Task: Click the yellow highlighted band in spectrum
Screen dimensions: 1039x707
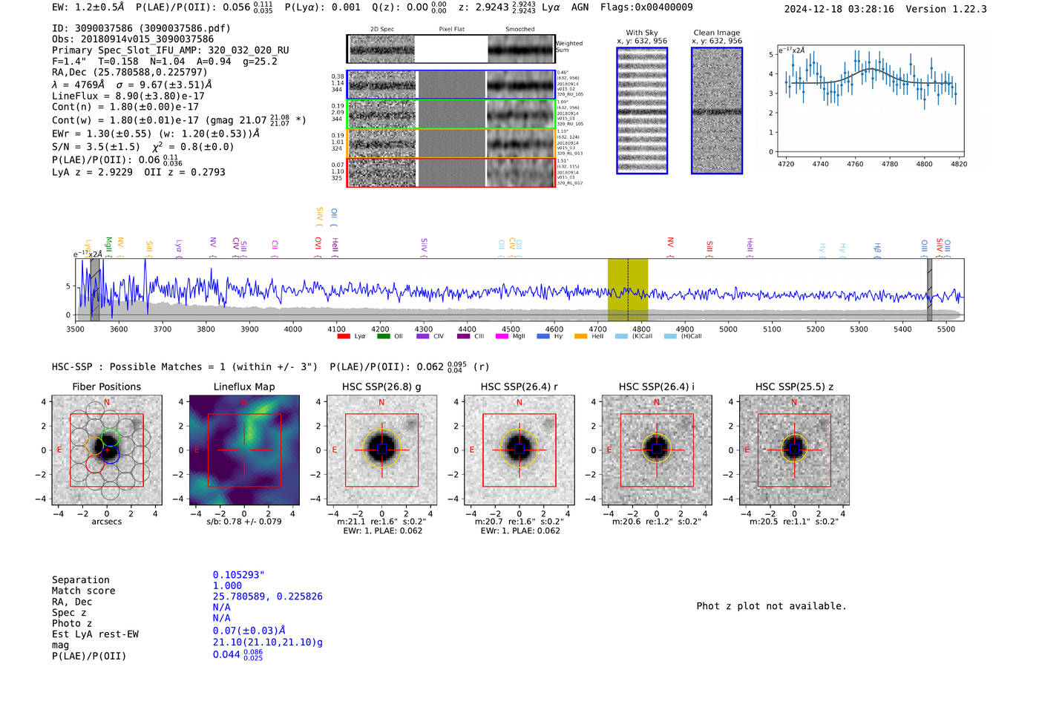Action: pyautogui.click(x=628, y=289)
